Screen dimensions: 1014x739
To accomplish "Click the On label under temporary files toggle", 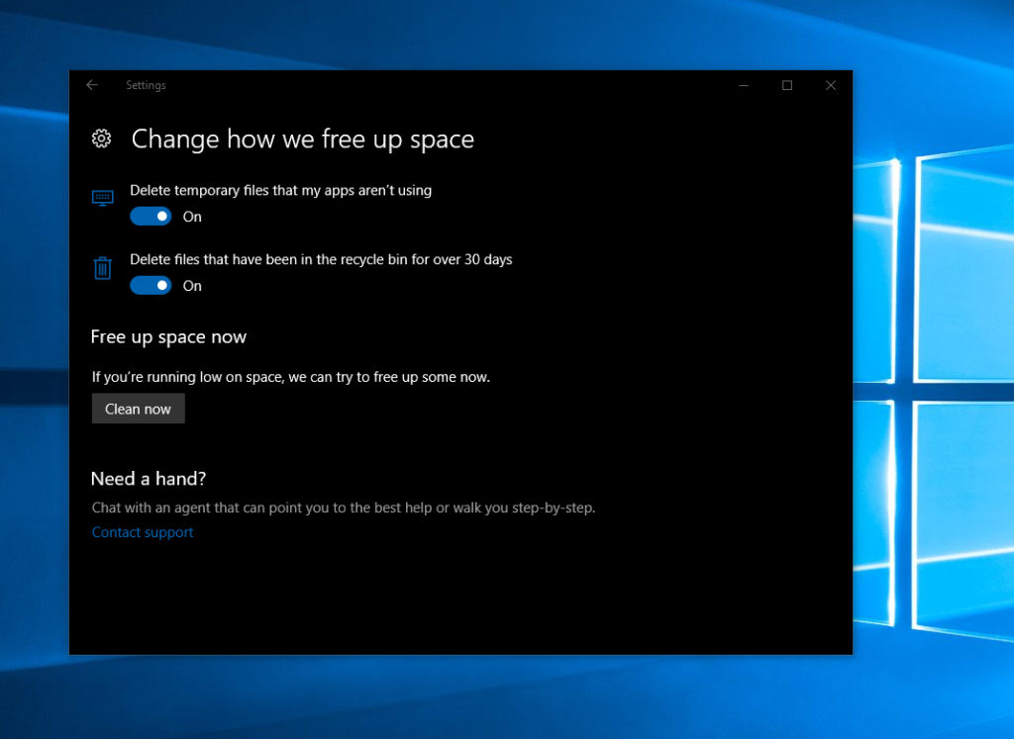I will 192,217.
